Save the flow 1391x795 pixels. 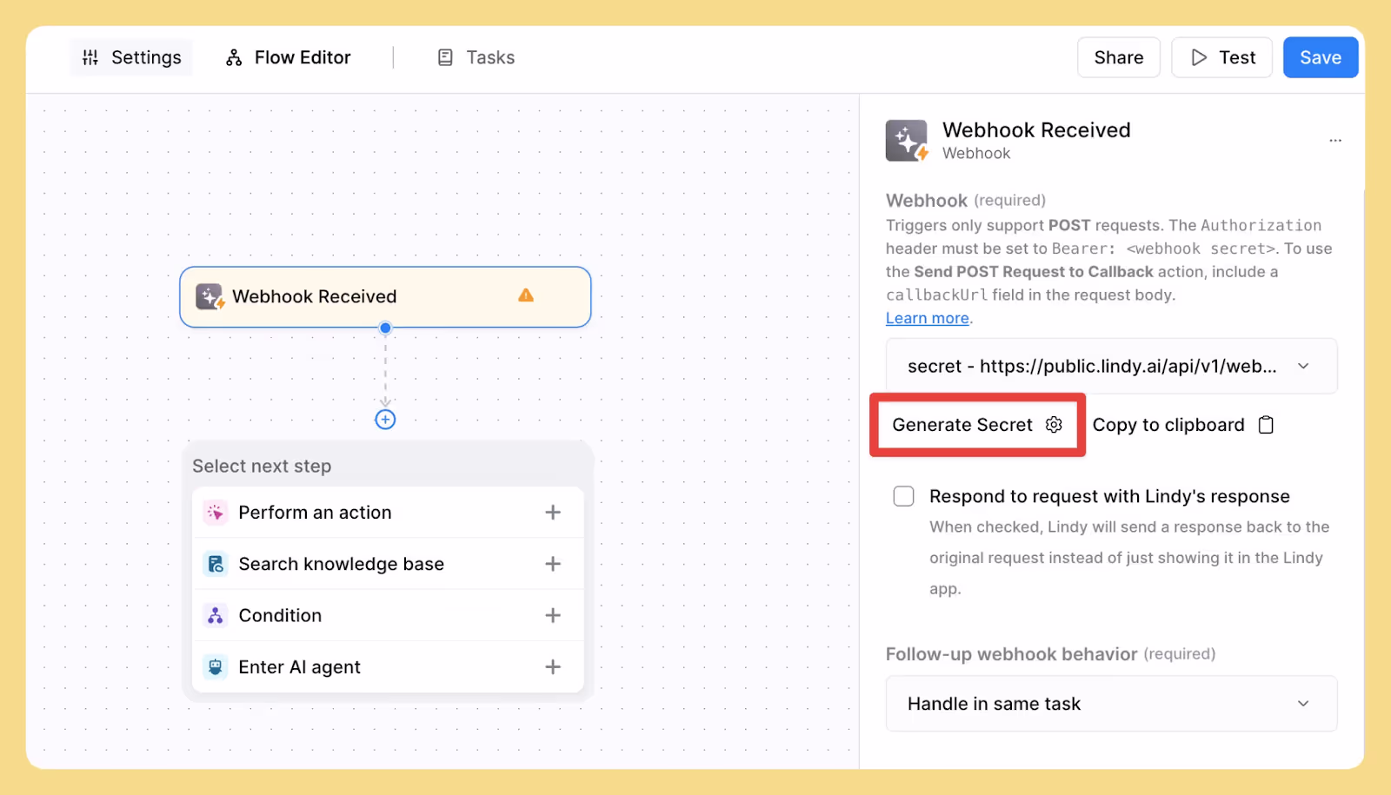click(x=1320, y=57)
